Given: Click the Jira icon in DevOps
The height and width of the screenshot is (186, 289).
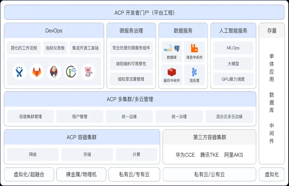Looking at the screenshot, I should (19, 72).
